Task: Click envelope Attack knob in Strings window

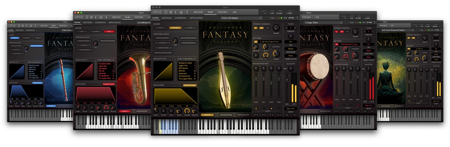Action: pos(163,111)
